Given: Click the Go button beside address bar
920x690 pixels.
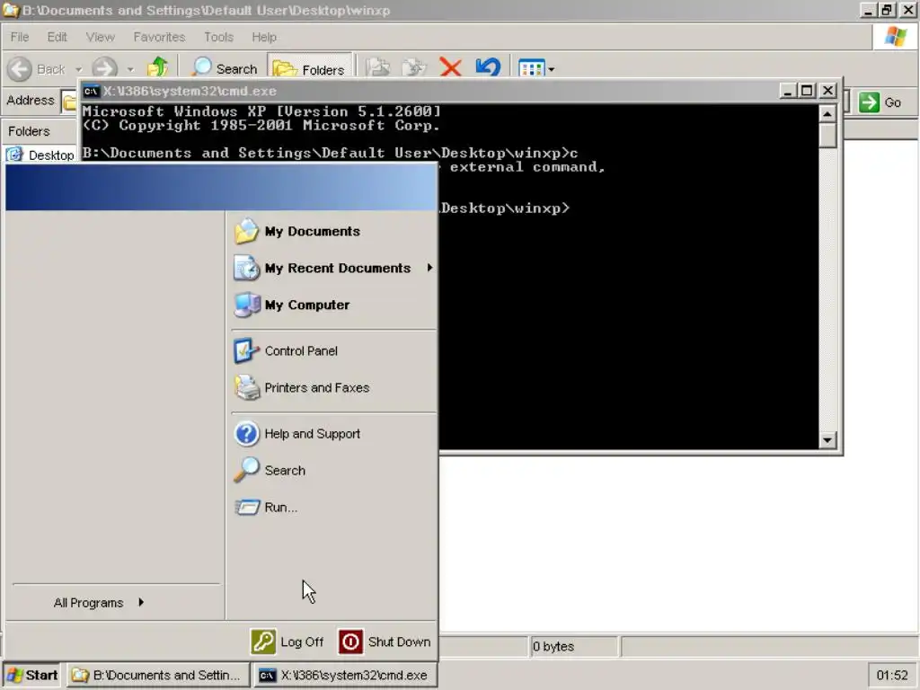Looking at the screenshot, I should (880, 102).
